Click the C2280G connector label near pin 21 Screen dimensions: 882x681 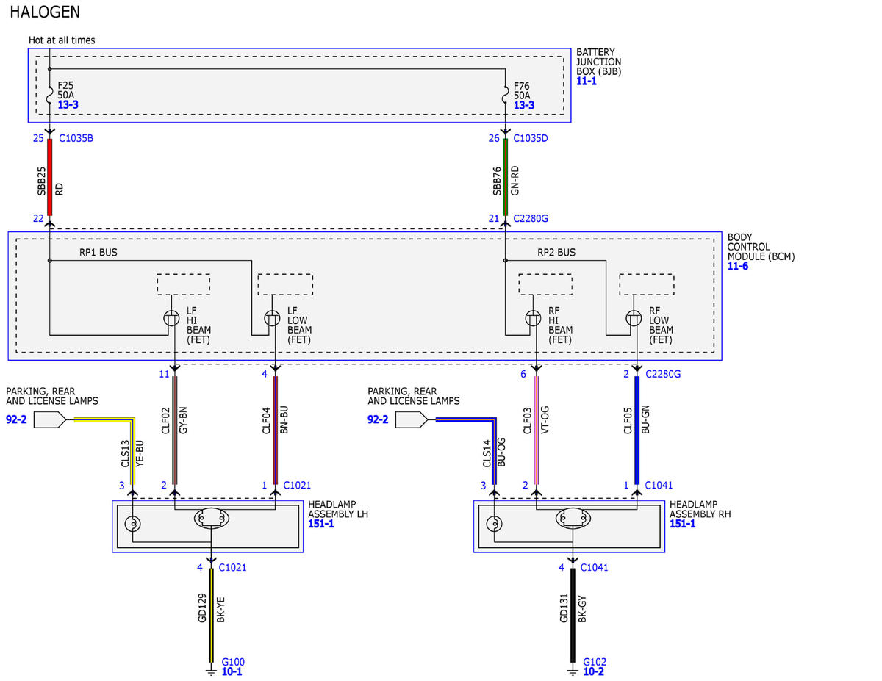(531, 218)
